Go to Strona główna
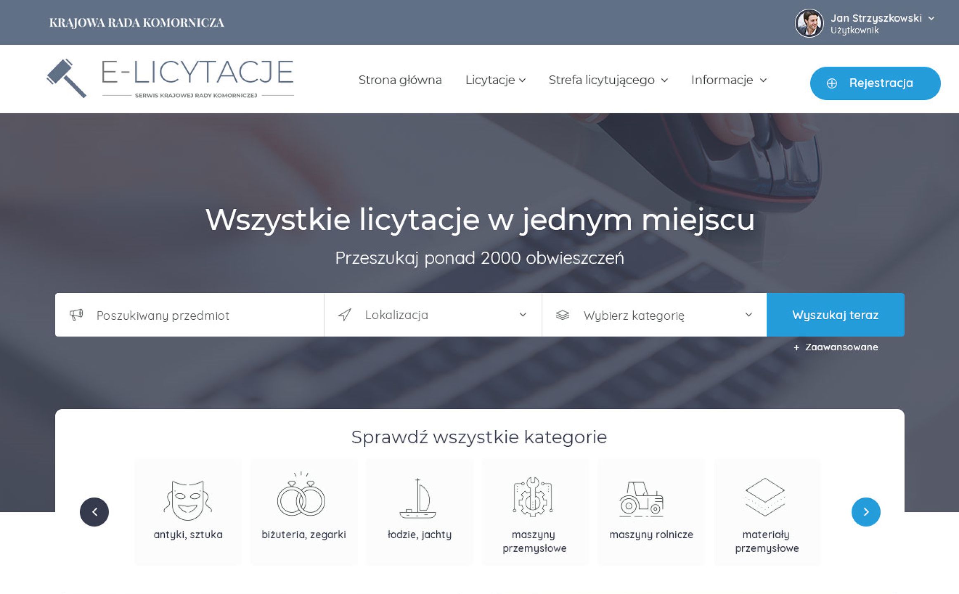The image size is (959, 594). click(x=400, y=80)
